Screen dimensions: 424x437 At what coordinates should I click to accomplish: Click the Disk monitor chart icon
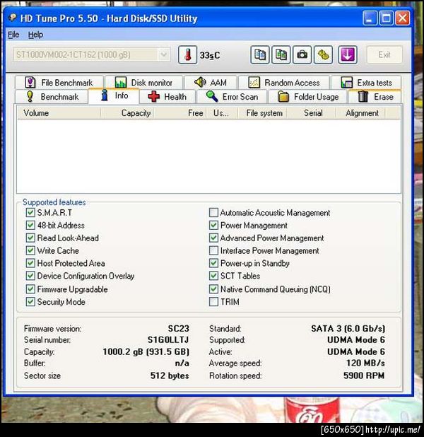point(121,83)
